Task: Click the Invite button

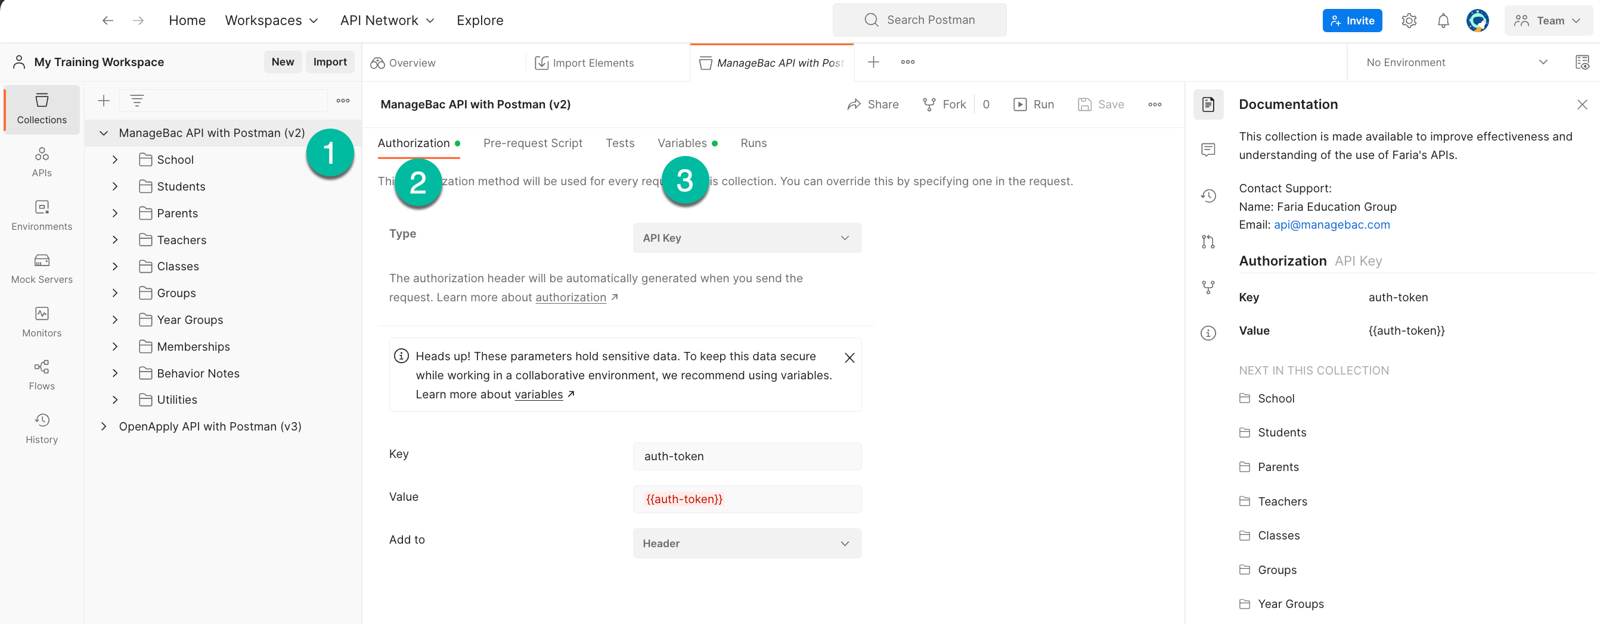Action: tap(1351, 20)
